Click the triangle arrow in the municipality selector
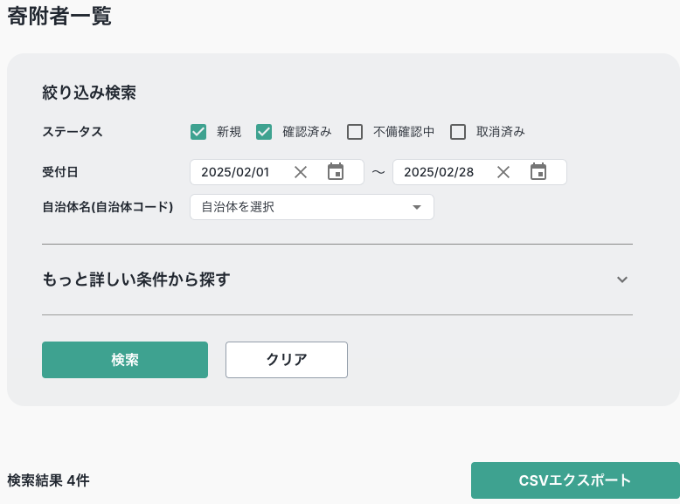 tap(417, 207)
